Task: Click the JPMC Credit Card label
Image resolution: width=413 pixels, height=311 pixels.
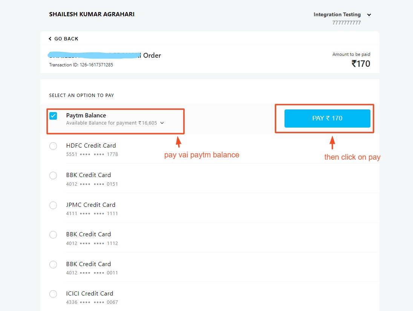Action: coord(90,205)
